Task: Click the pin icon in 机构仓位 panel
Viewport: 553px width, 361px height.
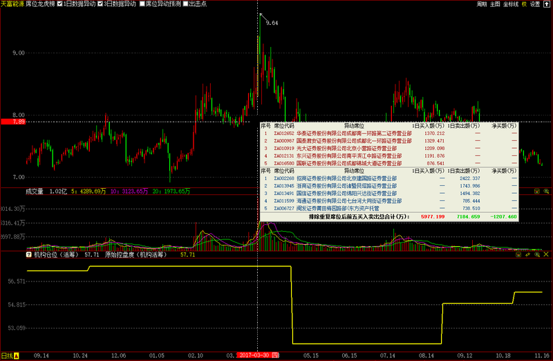Action: click(x=529, y=254)
